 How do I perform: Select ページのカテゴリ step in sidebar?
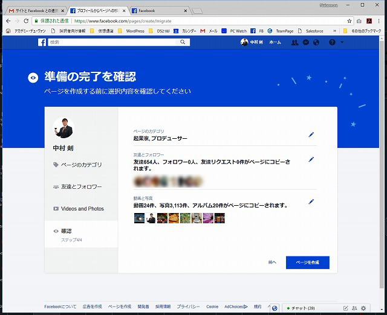81,165
